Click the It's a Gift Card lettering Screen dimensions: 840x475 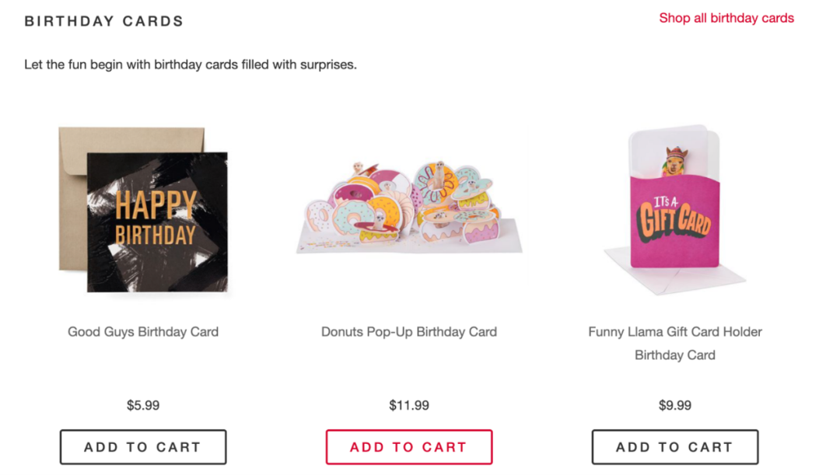[674, 219]
